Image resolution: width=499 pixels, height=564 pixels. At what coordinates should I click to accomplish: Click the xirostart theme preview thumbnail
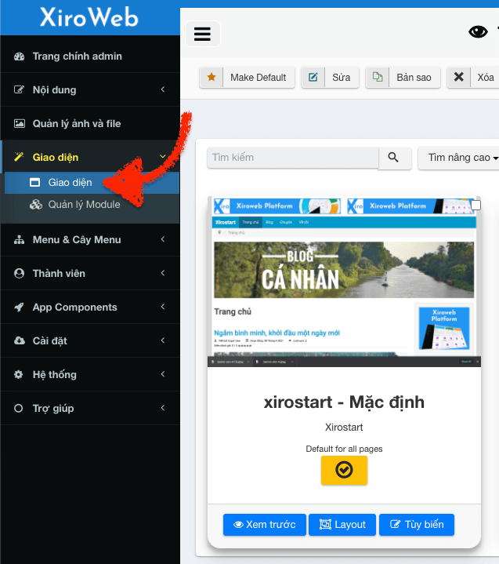pyautogui.click(x=344, y=282)
